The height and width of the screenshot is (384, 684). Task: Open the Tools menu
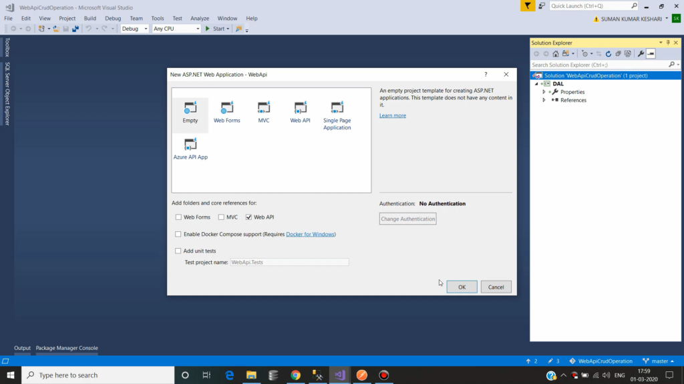pos(158,18)
